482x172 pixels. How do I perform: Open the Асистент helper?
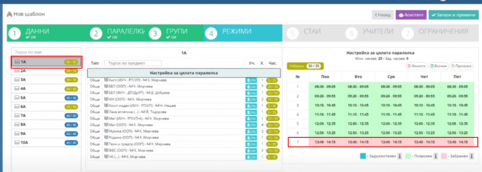411,15
